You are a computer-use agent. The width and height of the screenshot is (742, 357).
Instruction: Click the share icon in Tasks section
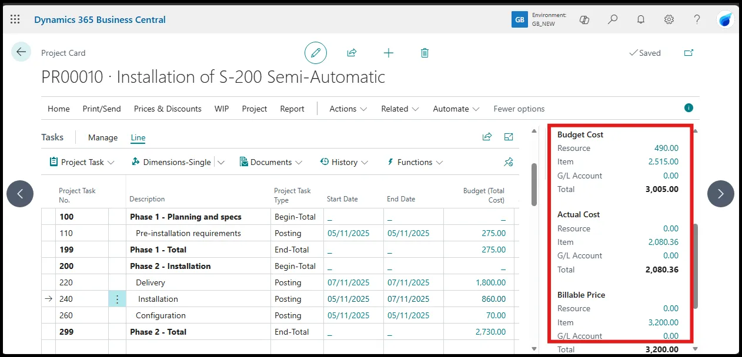487,137
